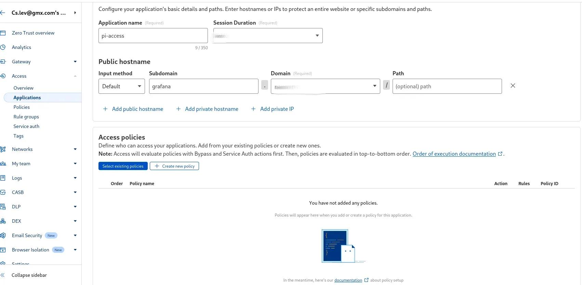Open Policies under Access
Image resolution: width=582 pixels, height=285 pixels.
coord(22,107)
